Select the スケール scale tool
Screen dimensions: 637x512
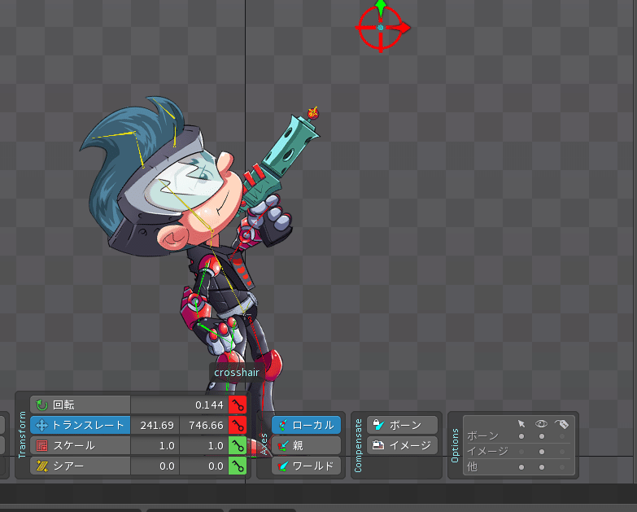tap(81, 445)
